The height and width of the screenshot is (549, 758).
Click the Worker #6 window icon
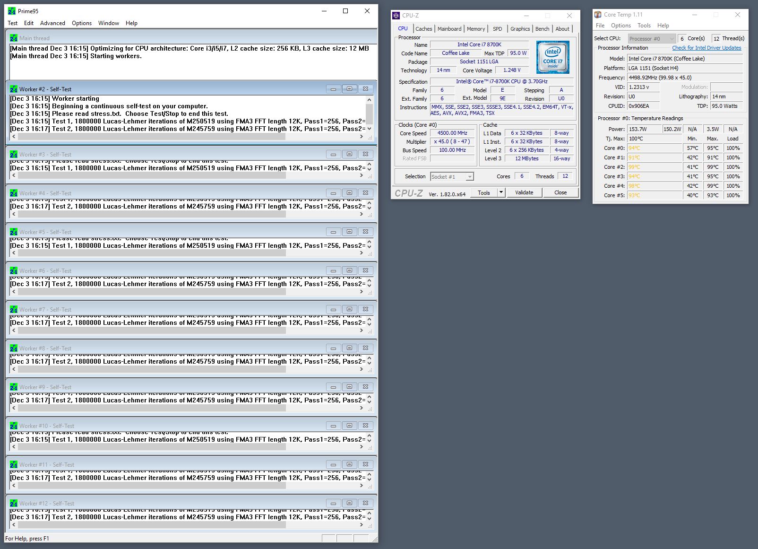[x=14, y=271]
